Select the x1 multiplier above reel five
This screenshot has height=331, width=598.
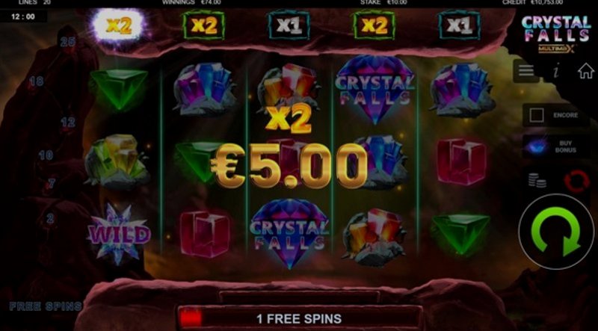point(459,25)
